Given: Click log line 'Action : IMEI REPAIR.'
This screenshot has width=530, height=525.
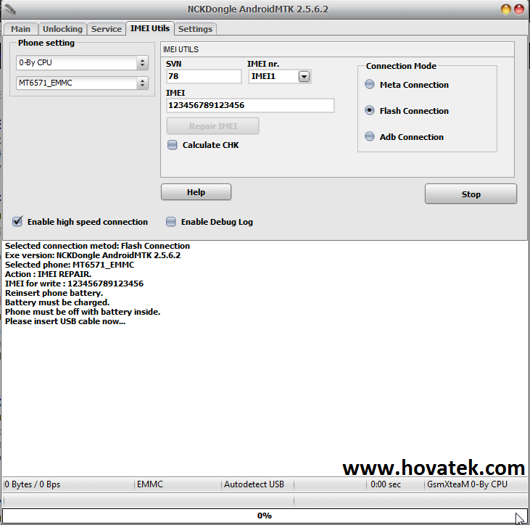Looking at the screenshot, I should point(49,274).
